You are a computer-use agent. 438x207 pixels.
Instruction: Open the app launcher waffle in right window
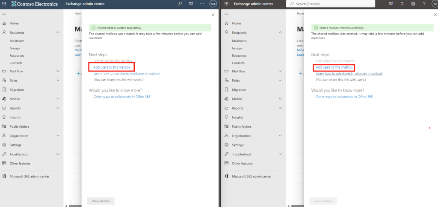227,4
